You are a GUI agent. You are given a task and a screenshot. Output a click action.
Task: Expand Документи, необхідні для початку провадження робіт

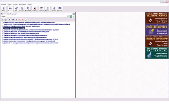coord(2,34)
